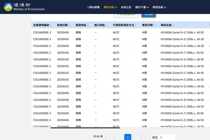Screen dimensions: 210x140
Task: Click Santa Fe-B model in C5G104E06E-2 row
Action: pos(182,66)
